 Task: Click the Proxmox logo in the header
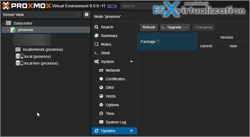[x=26, y=6]
